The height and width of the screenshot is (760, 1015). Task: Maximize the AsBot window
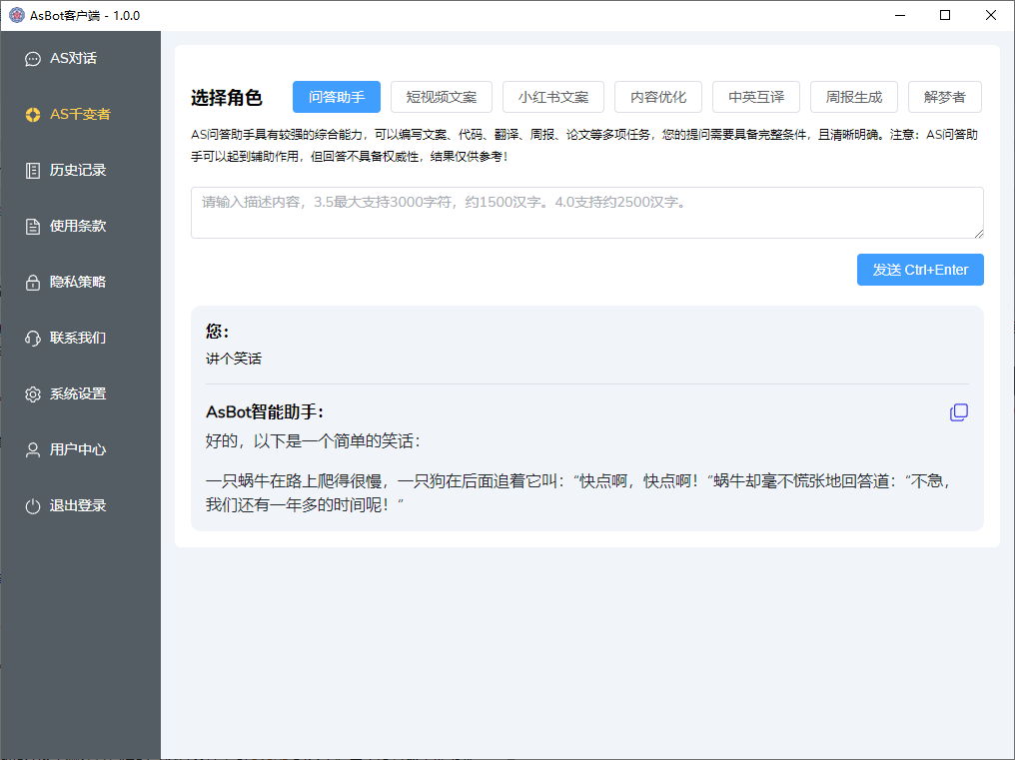point(945,15)
